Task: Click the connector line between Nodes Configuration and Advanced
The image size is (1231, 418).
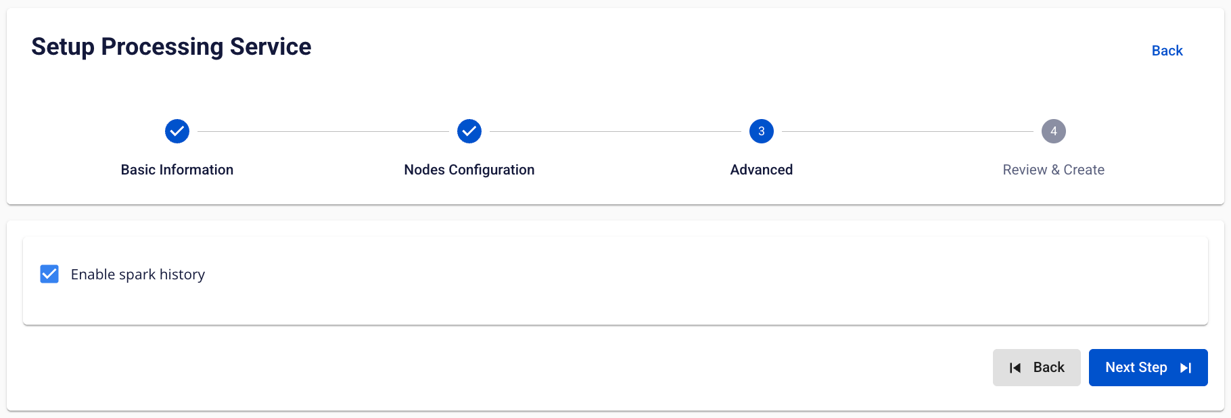Action: pos(615,131)
